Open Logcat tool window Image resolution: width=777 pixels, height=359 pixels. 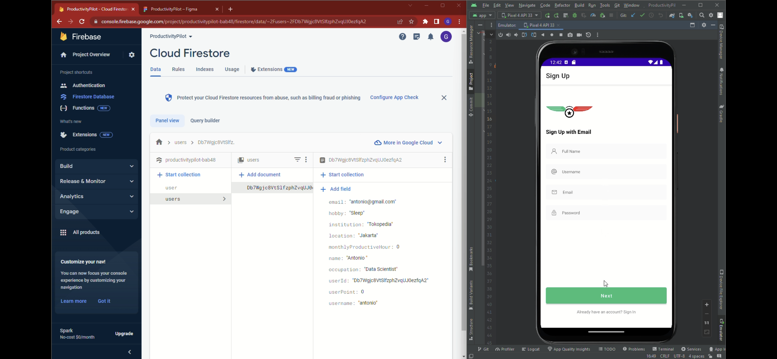pos(531,349)
